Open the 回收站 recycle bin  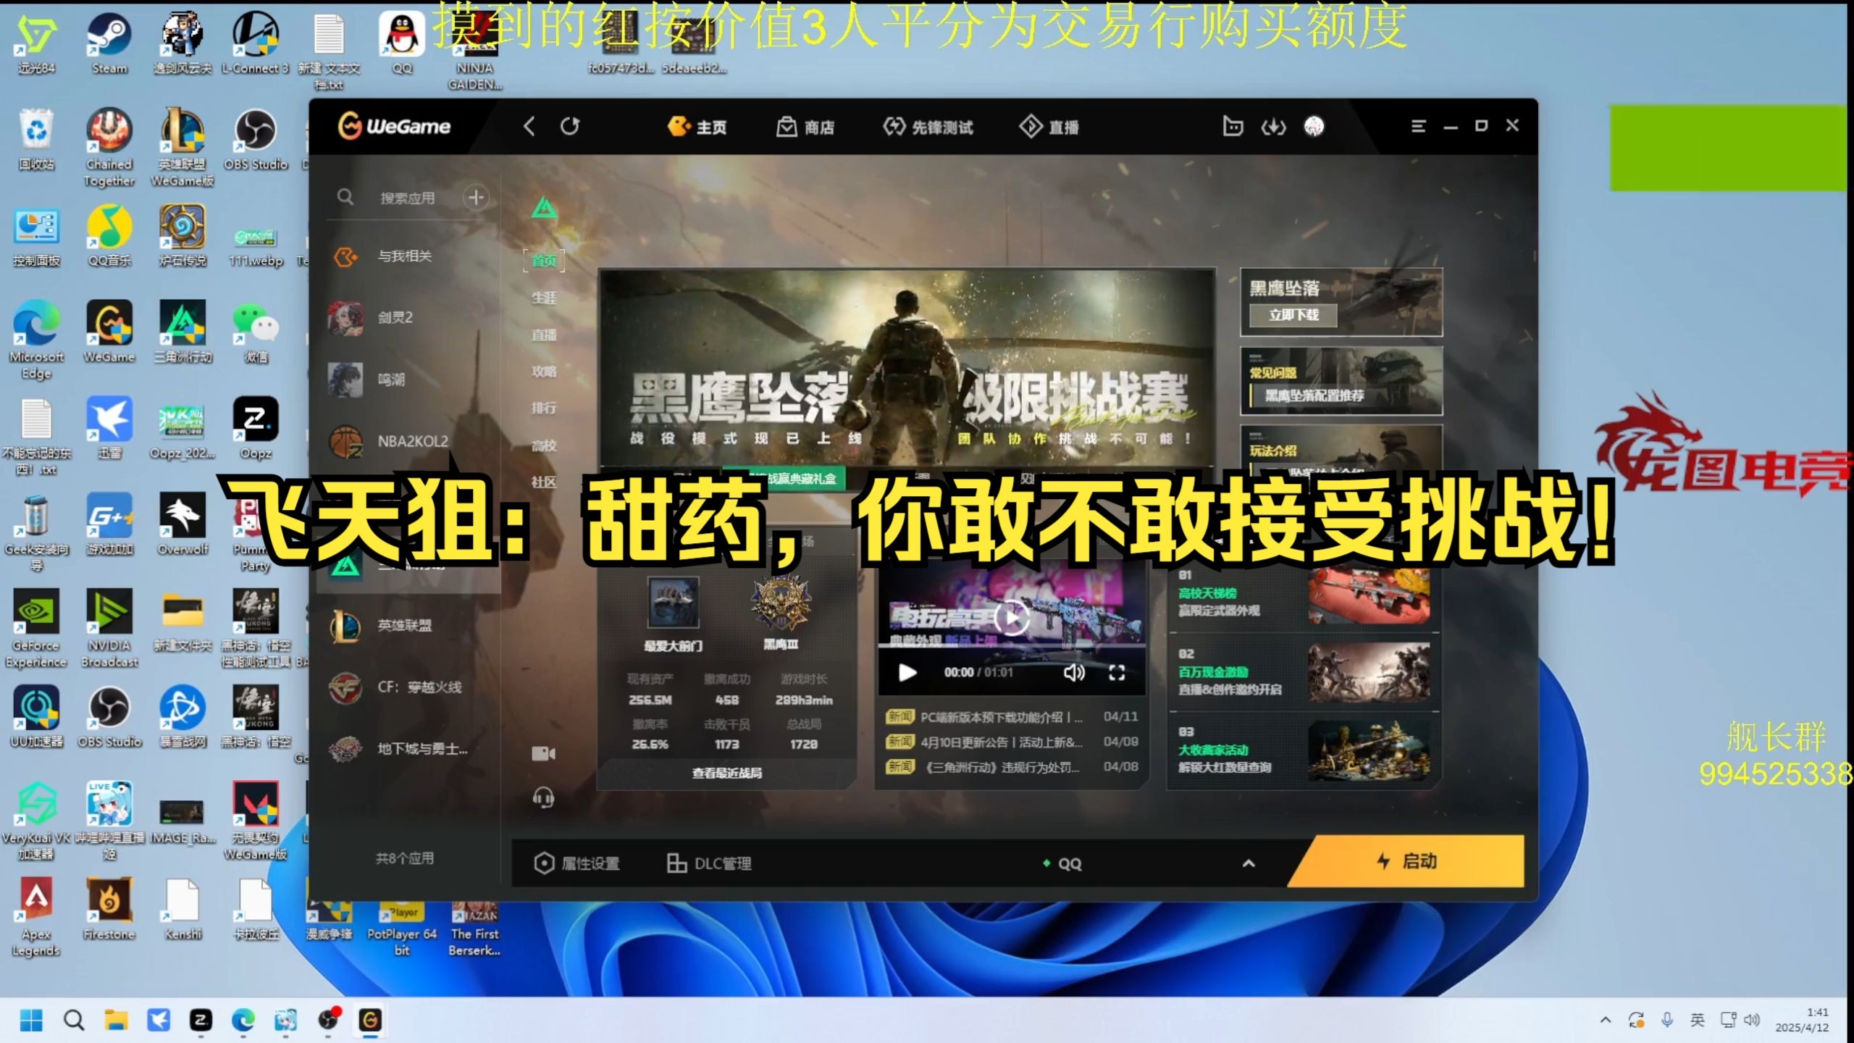click(x=36, y=140)
